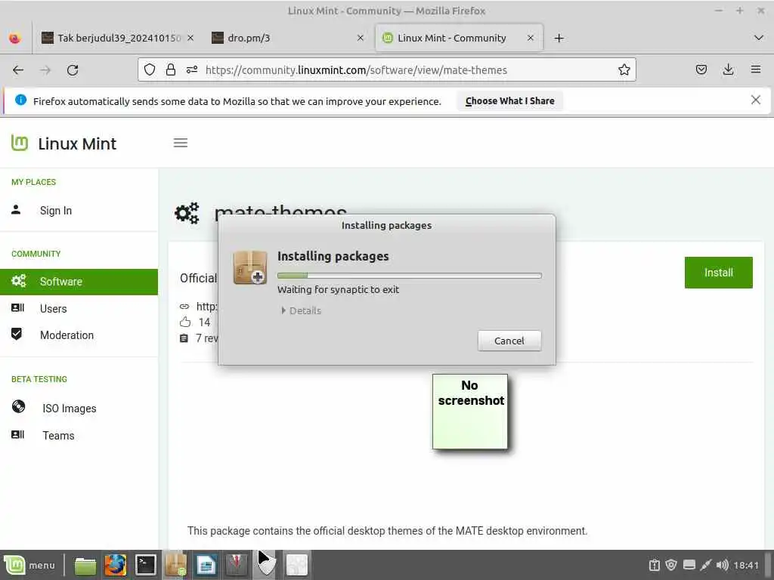Cancel the package installation
The width and height of the screenshot is (774, 580).
509,341
